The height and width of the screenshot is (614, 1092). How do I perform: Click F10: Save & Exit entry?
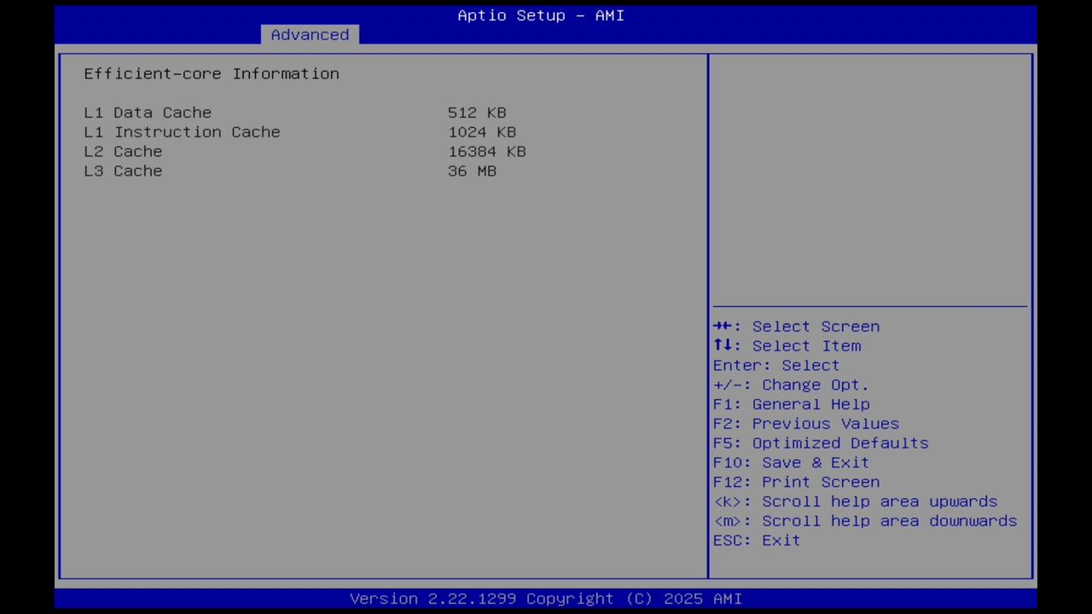tap(815, 462)
